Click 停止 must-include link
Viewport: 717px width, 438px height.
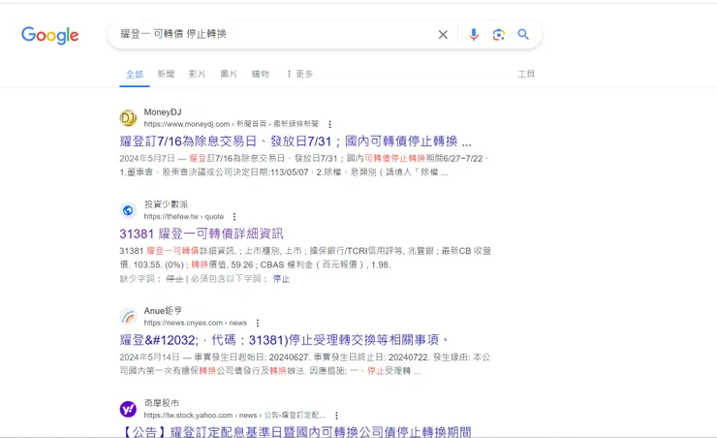click(x=281, y=278)
